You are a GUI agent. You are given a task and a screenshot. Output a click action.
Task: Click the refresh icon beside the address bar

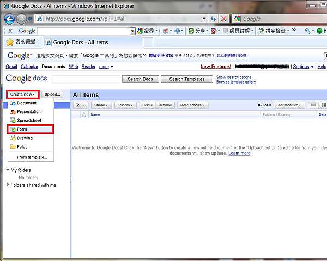213,19
